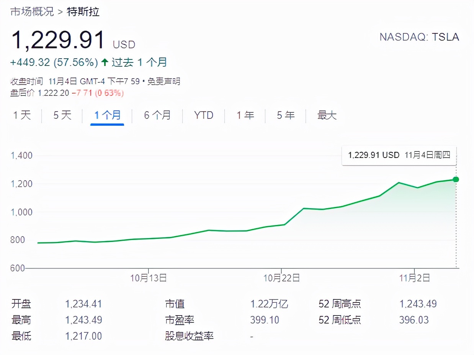Select the 1 天 time range tab

pyautogui.click(x=22, y=115)
